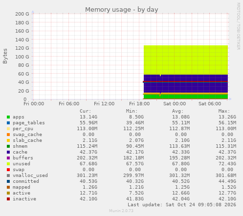Click the per_cpu pale yellow legend swatch

[8, 129]
